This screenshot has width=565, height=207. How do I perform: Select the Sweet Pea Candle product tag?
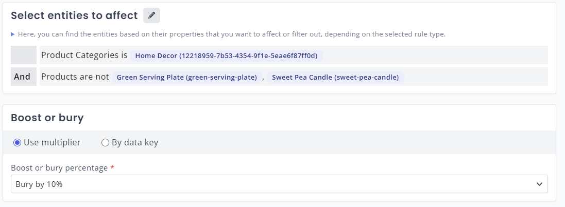pyautogui.click(x=335, y=77)
